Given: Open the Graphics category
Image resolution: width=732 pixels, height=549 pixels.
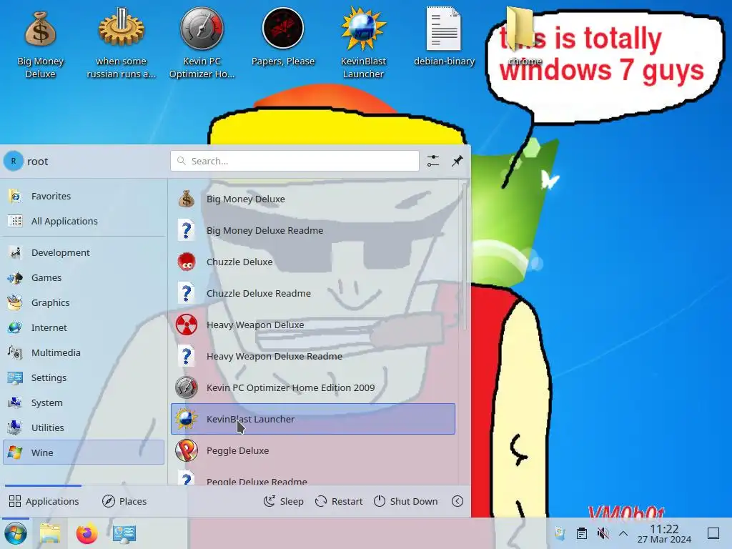Looking at the screenshot, I should tap(84, 302).
